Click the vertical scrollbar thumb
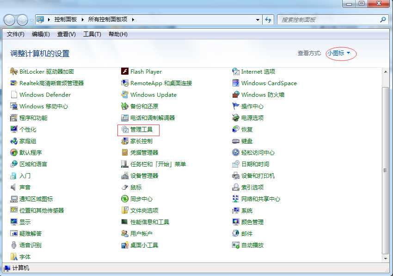Image resolution: width=393 pixels, height=276 pixels. pyautogui.click(x=386, y=170)
